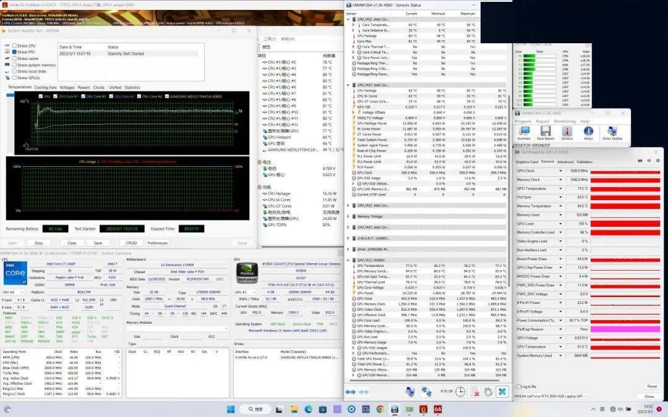Viewport: 668px width, 417px height.
Task: Click the clock icon in sensor status toolbar
Action: [460, 392]
